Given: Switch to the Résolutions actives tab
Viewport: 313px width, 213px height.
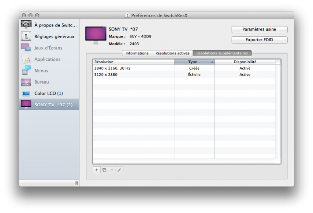Looking at the screenshot, I should click(x=172, y=53).
